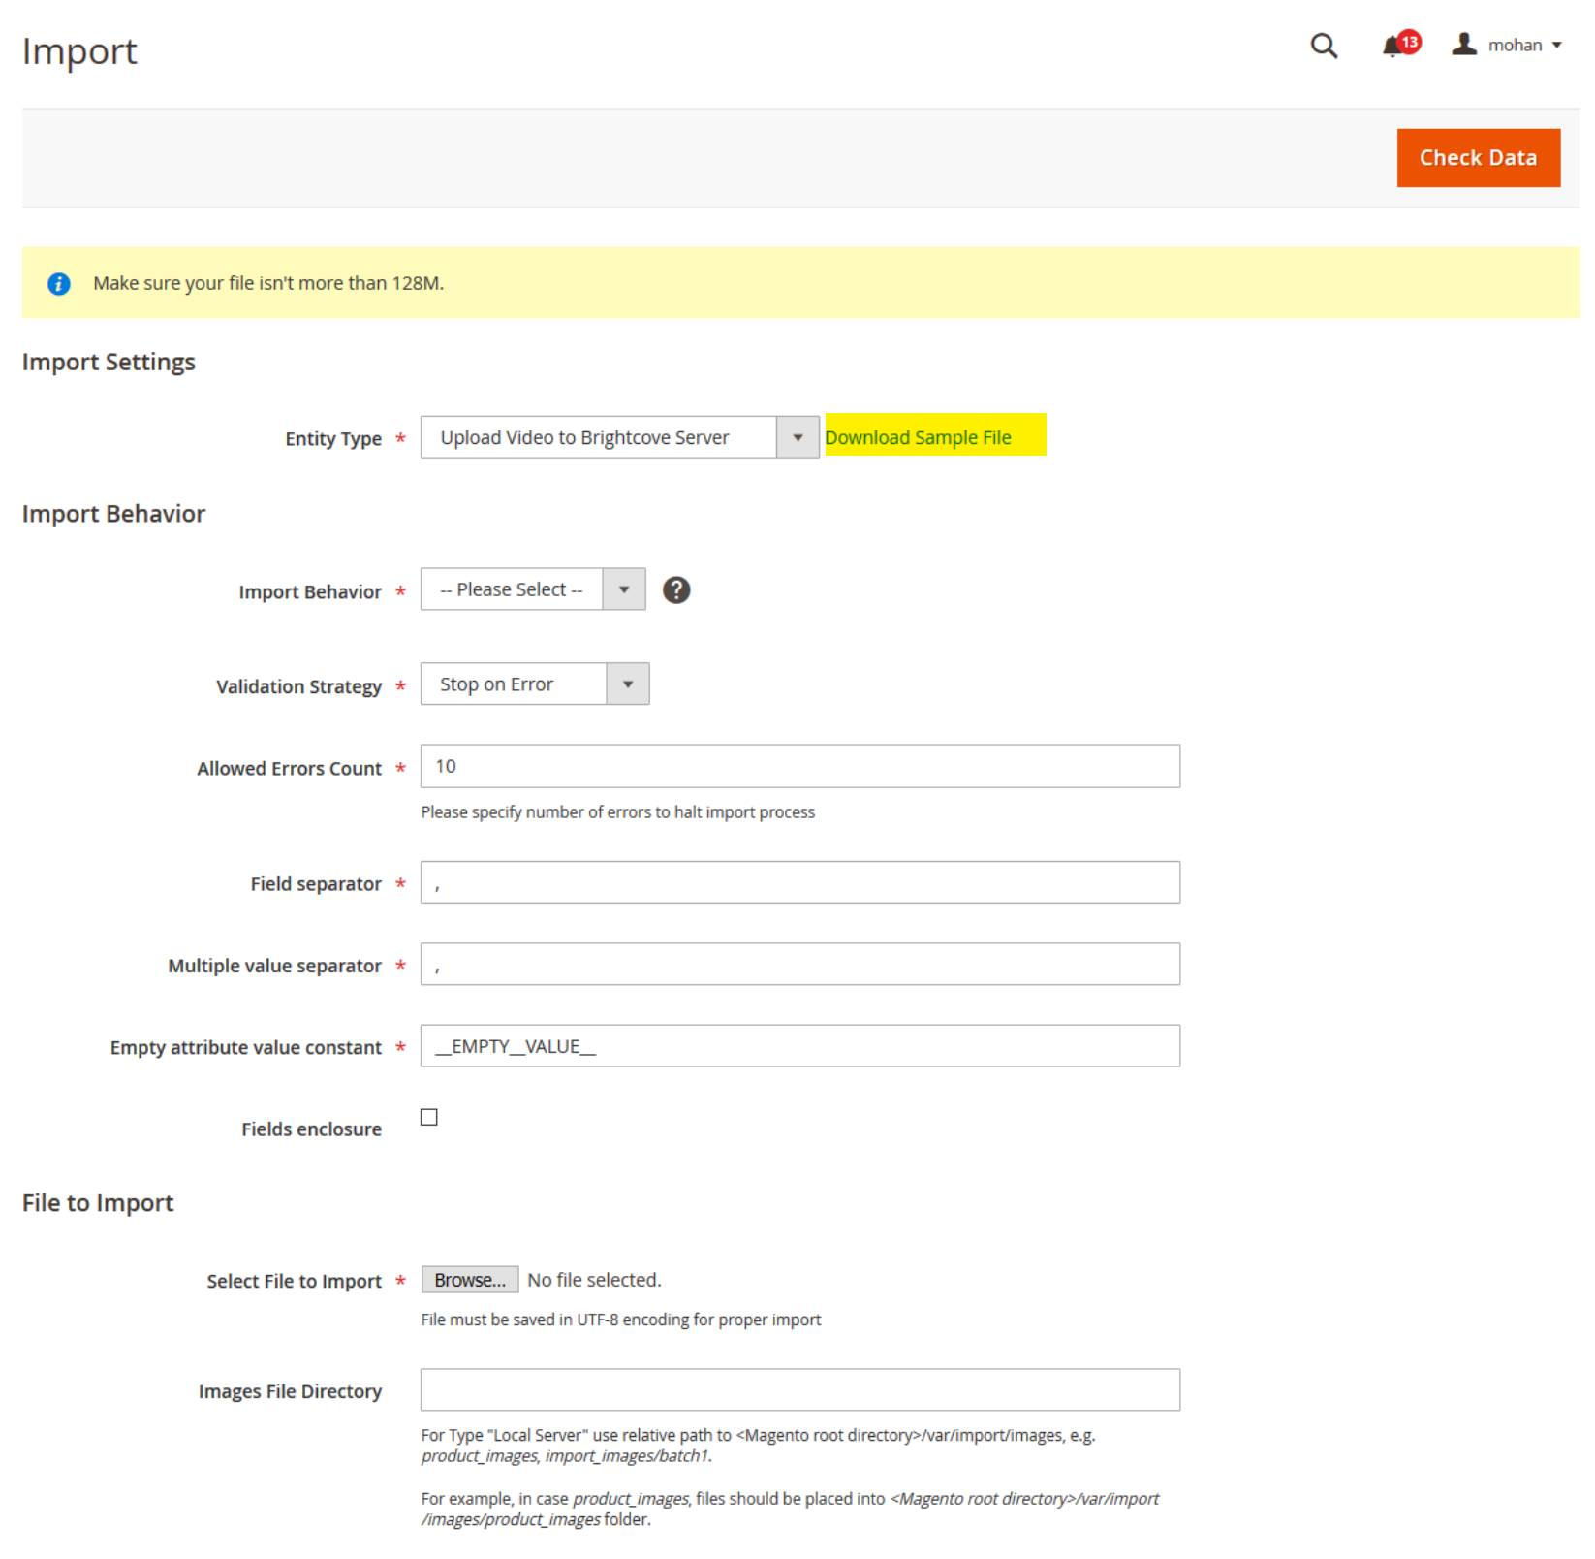This screenshot has width=1595, height=1559.
Task: Select the Import page heading
Action: (x=79, y=50)
